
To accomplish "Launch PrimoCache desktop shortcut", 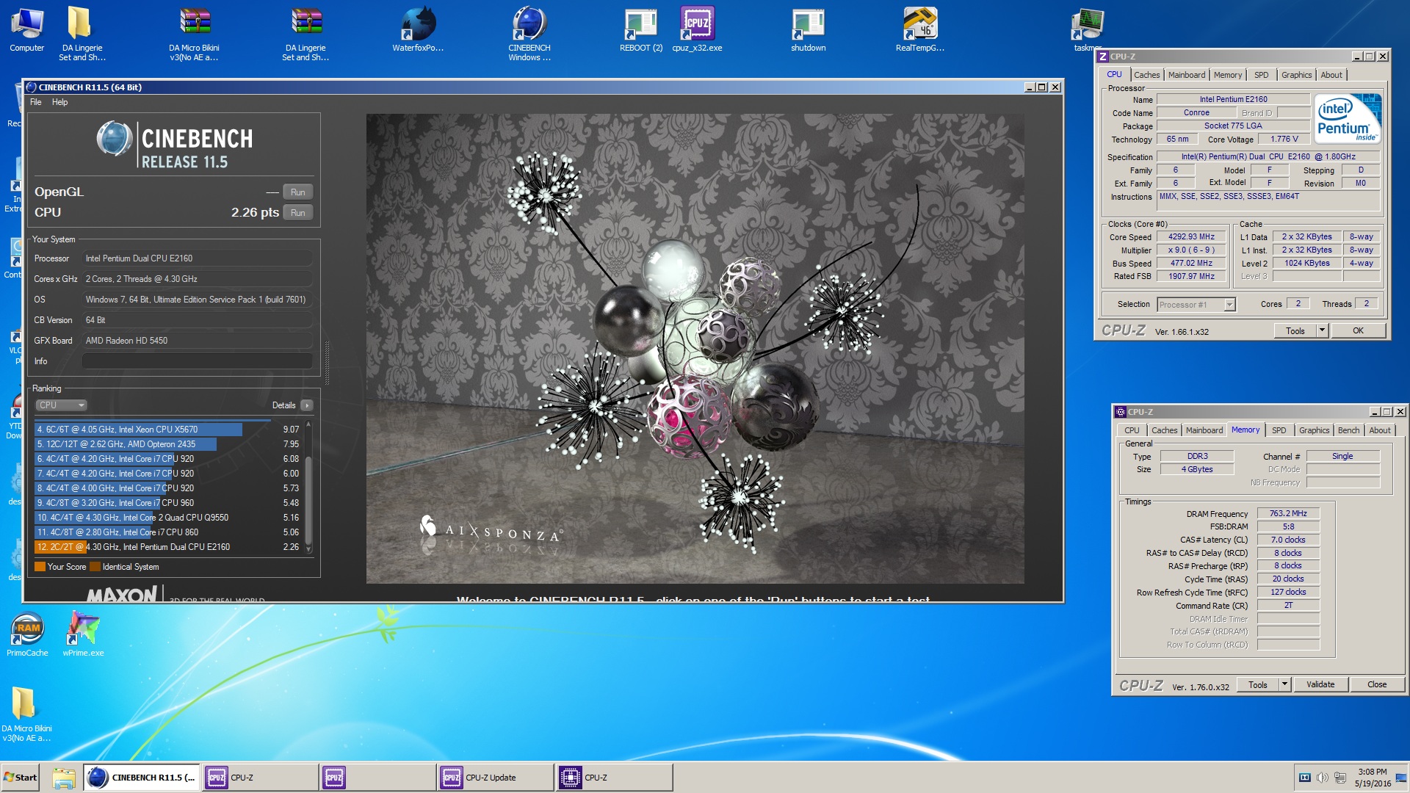I will 27,634.
